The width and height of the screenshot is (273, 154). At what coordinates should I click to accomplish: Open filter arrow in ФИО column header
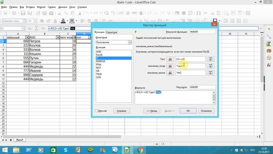pyautogui.click(x=58, y=37)
